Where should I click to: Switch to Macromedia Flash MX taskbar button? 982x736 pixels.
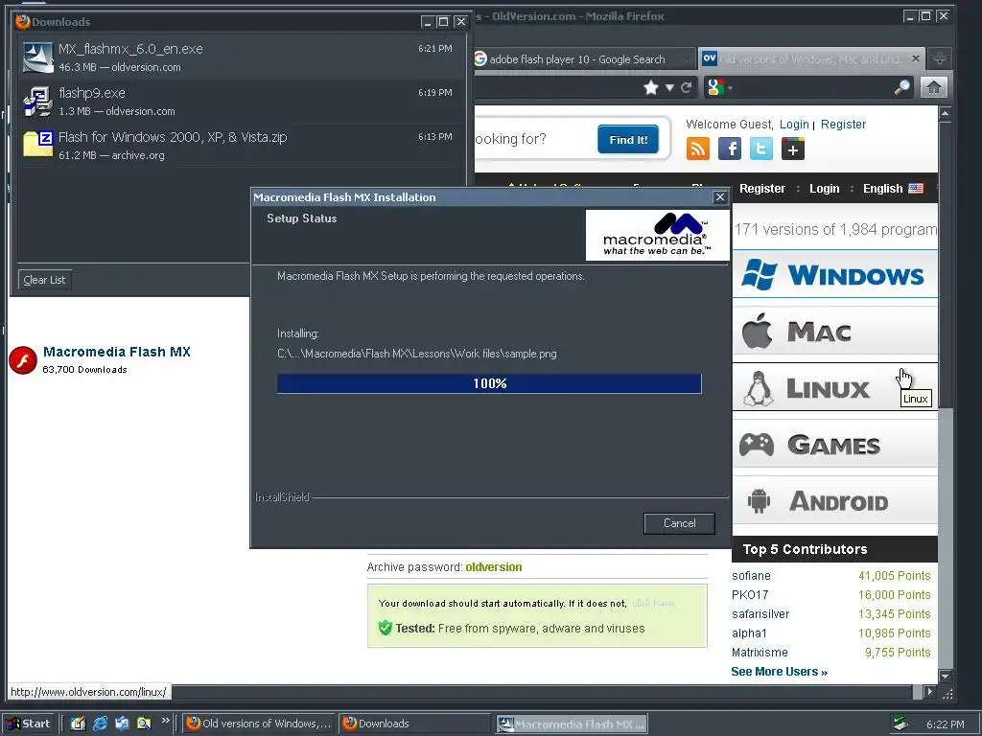(572, 724)
